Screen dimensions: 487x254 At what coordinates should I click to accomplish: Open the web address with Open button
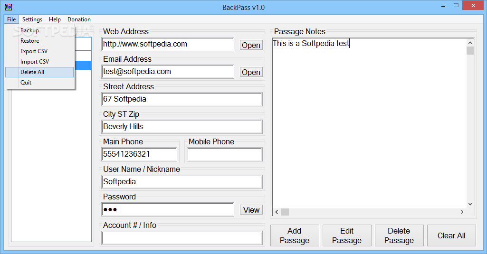(251, 45)
